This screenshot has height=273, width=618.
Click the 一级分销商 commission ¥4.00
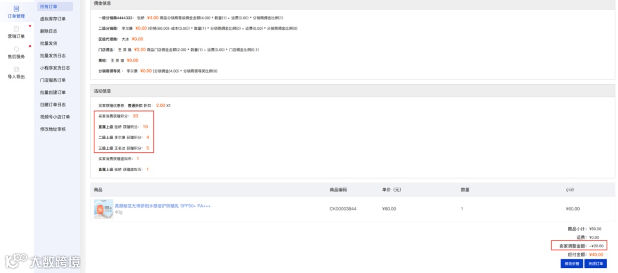click(153, 18)
